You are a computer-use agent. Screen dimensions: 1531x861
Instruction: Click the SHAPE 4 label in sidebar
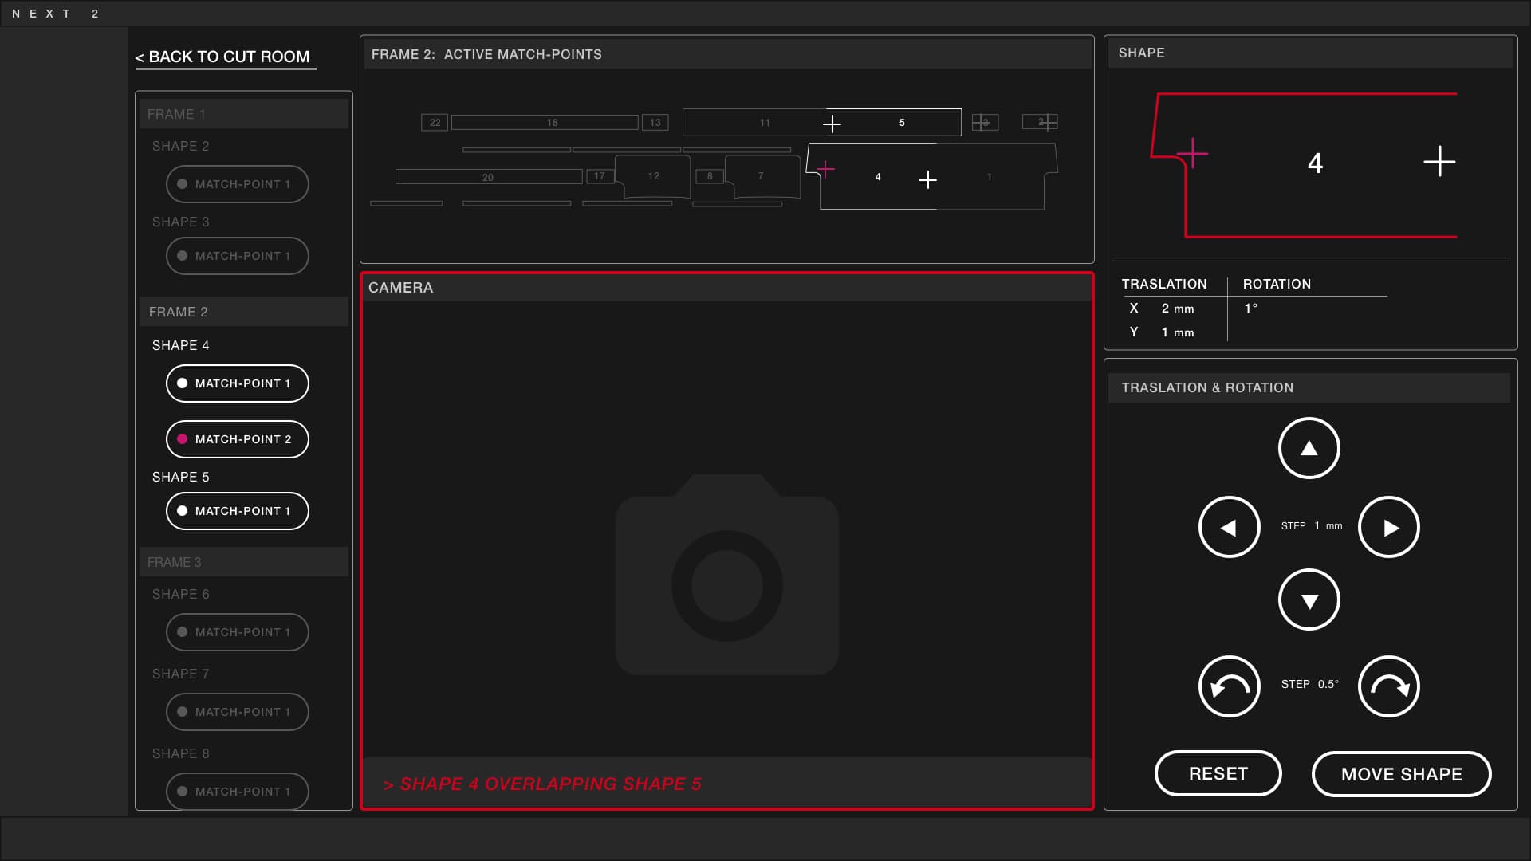coord(181,345)
